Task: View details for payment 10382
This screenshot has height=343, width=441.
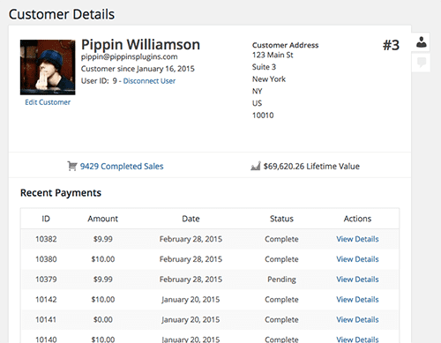Action: (357, 239)
